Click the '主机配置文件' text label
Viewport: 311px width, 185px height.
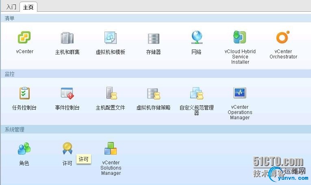(x=110, y=108)
